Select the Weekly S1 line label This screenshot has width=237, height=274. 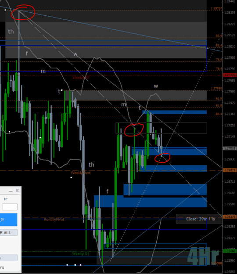coord(80,253)
